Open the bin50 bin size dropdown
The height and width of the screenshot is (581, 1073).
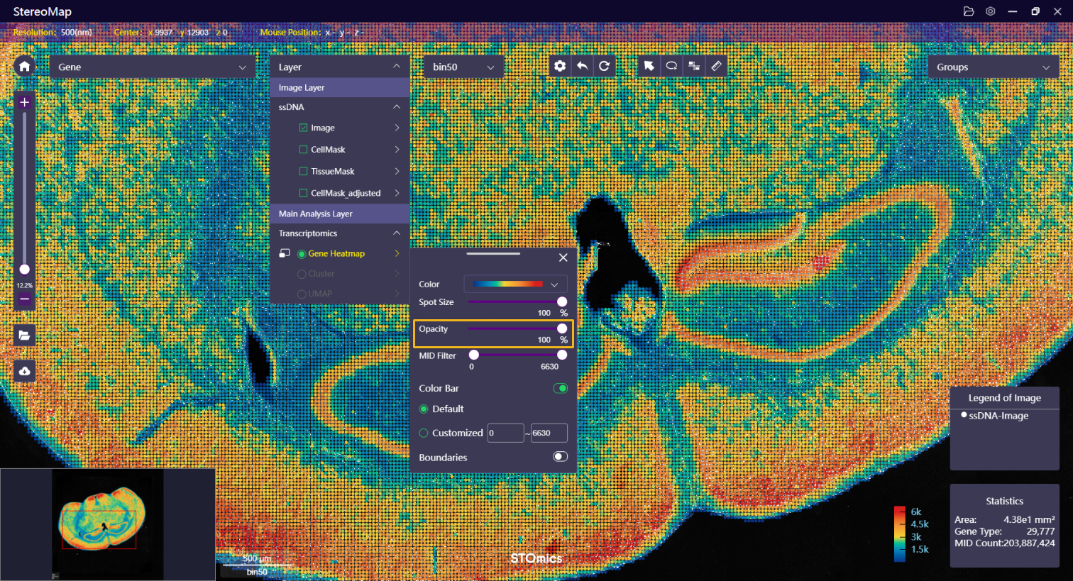click(463, 67)
